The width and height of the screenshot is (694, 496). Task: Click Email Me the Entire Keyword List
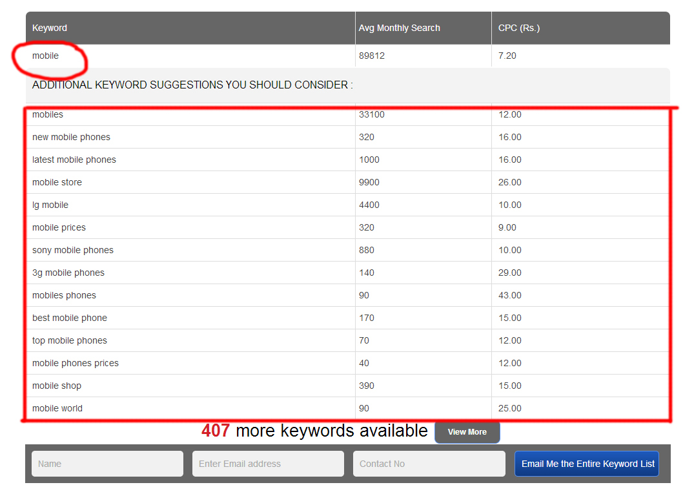[x=587, y=464]
